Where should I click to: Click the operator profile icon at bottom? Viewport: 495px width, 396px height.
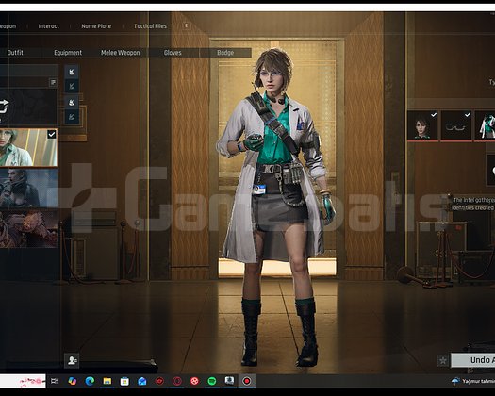[x=72, y=360]
